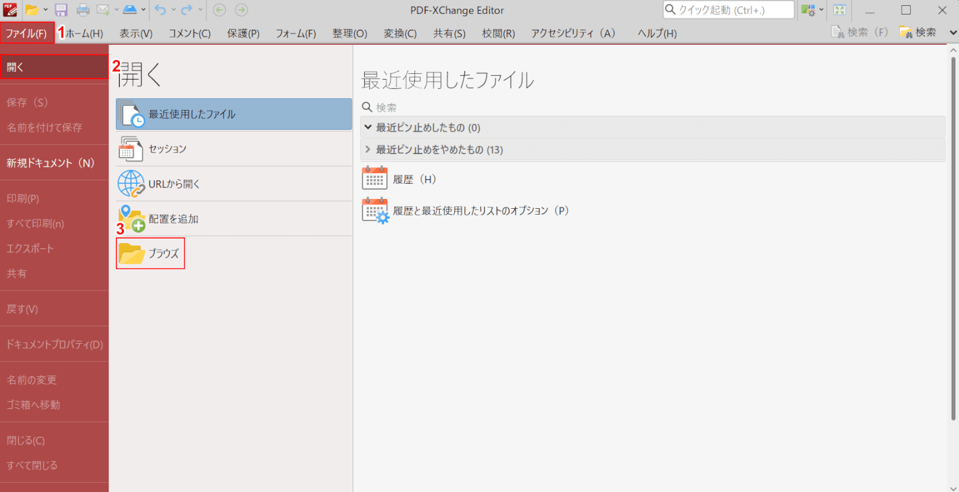Image resolution: width=959 pixels, height=492 pixels.
Task: Click the 検索(F) find button
Action: [x=860, y=32]
